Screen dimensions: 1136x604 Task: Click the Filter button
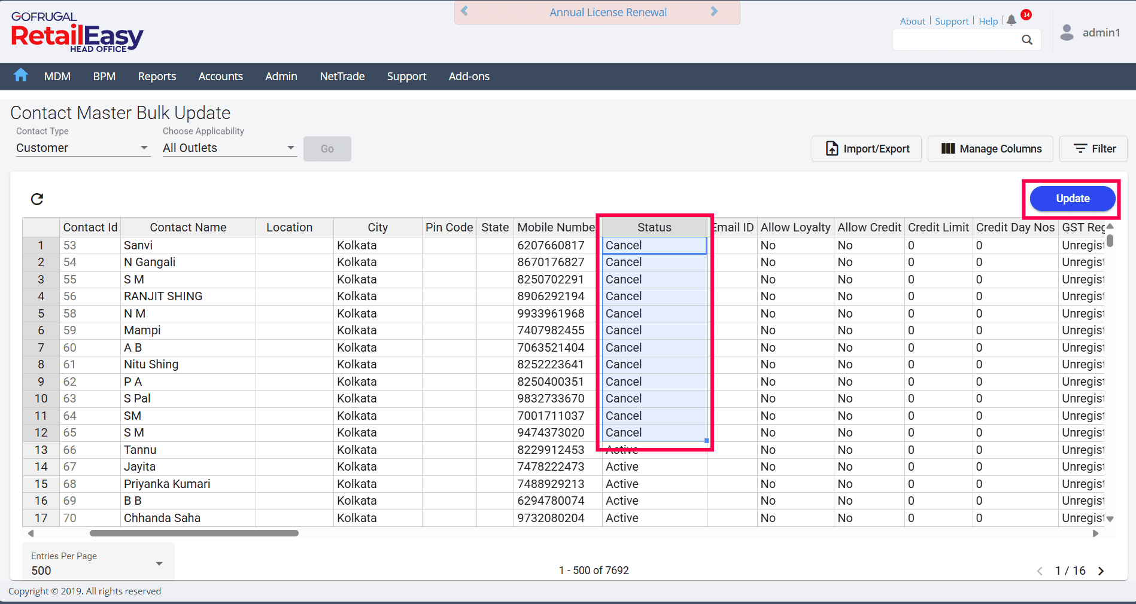click(x=1094, y=149)
